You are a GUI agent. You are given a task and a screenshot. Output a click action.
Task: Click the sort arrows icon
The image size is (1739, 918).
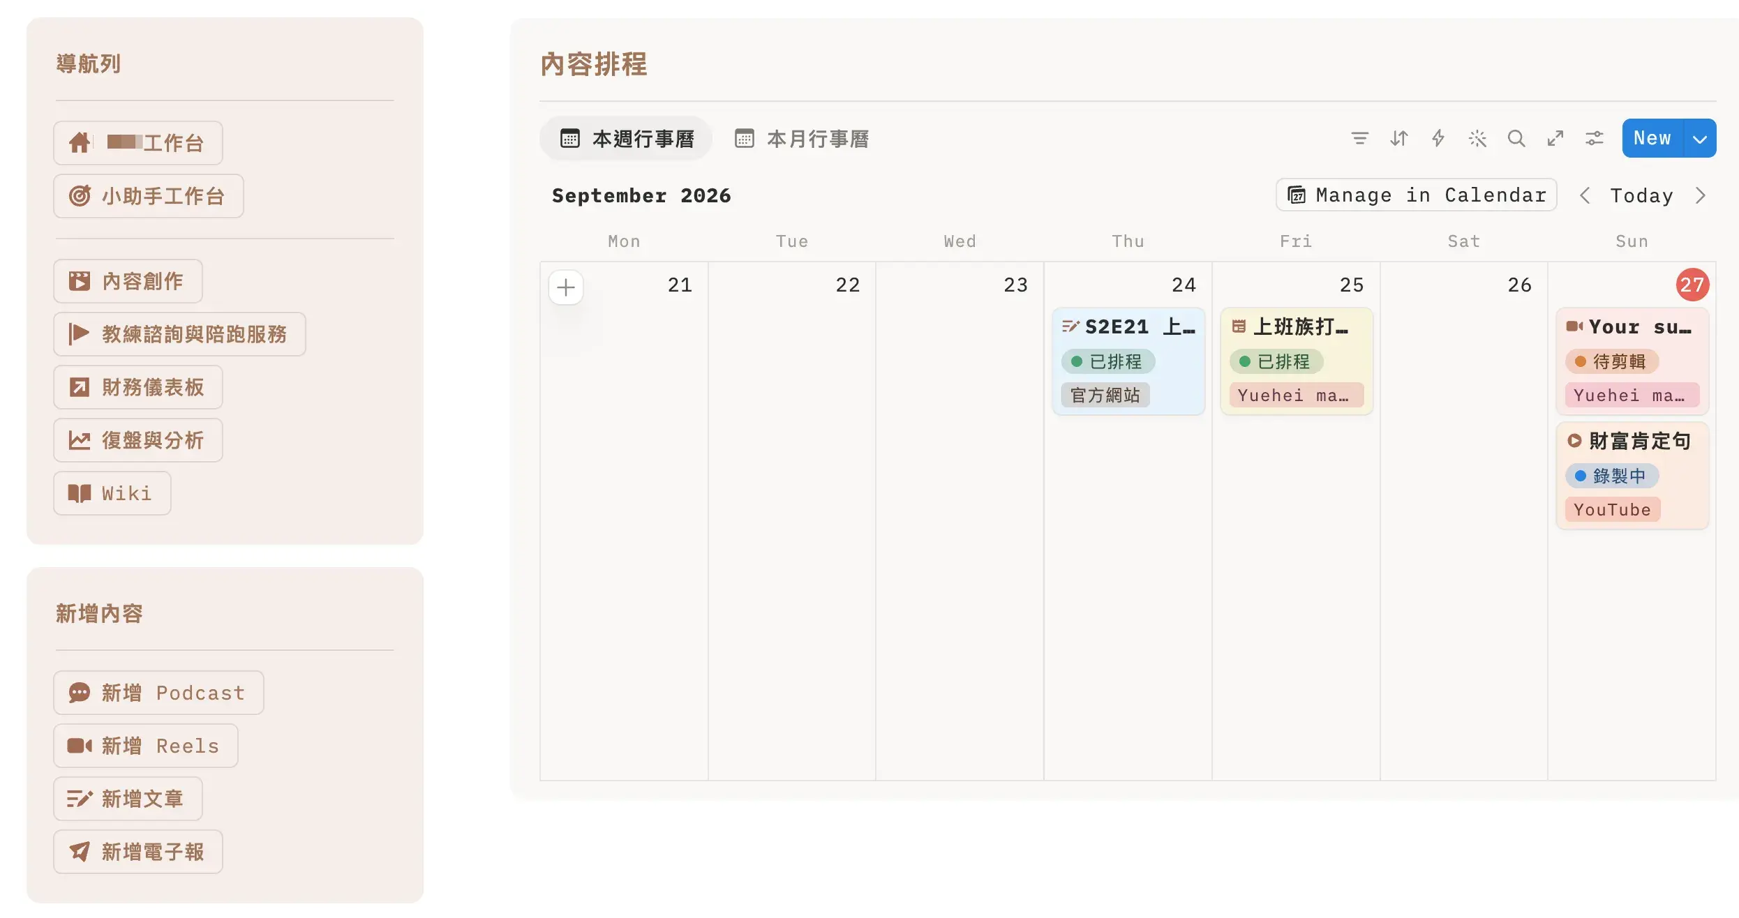[x=1398, y=138]
